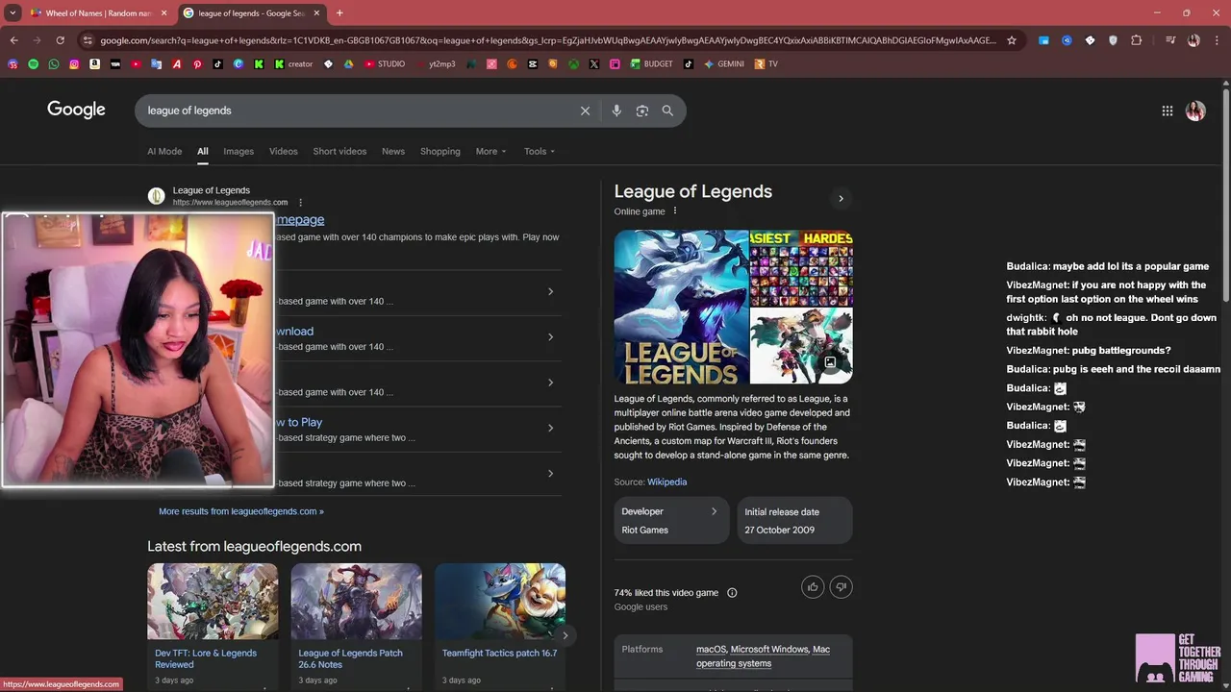Open the knowledge panel arrow beside League of Legends
Screen dimensions: 1231x692
click(841, 199)
